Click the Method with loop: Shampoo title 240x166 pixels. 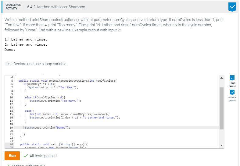coord(56,7)
